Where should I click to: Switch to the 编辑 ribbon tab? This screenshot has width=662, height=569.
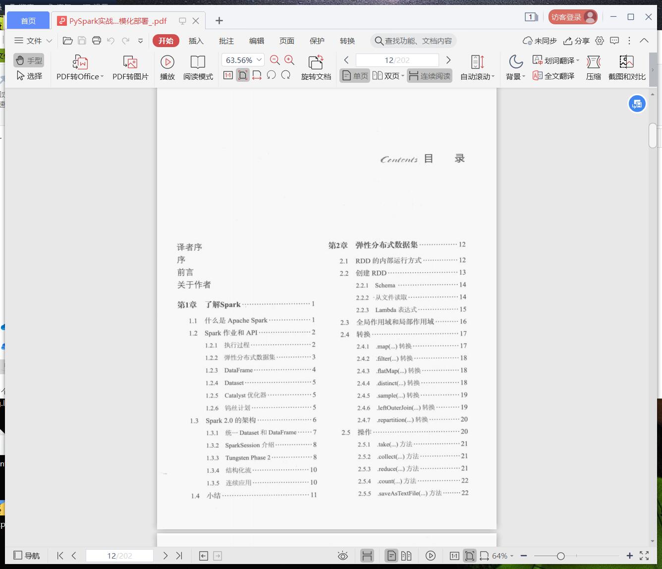(x=257, y=41)
